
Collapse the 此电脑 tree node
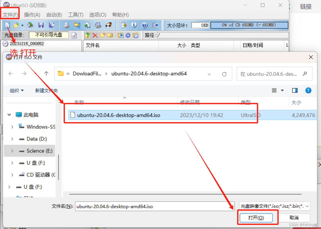coord(9,115)
